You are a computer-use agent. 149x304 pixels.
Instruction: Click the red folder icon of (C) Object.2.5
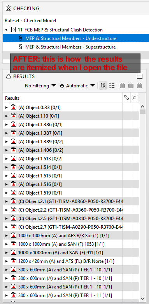click(13, 219)
